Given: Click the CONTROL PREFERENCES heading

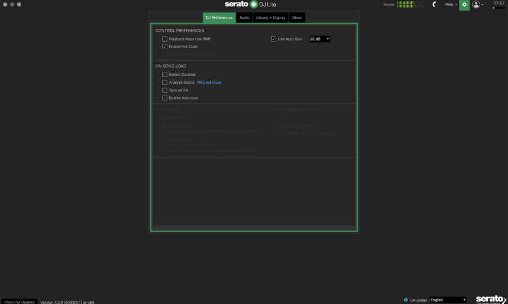Looking at the screenshot, I should 180,30.
